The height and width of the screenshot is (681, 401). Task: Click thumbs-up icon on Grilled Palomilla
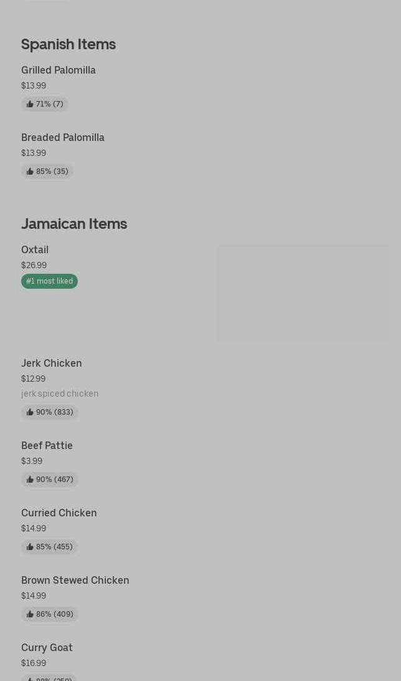pyautogui.click(x=30, y=104)
